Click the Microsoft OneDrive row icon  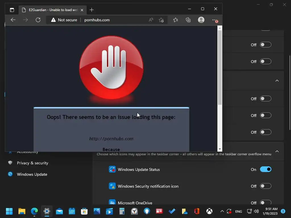pyautogui.click(x=112, y=202)
